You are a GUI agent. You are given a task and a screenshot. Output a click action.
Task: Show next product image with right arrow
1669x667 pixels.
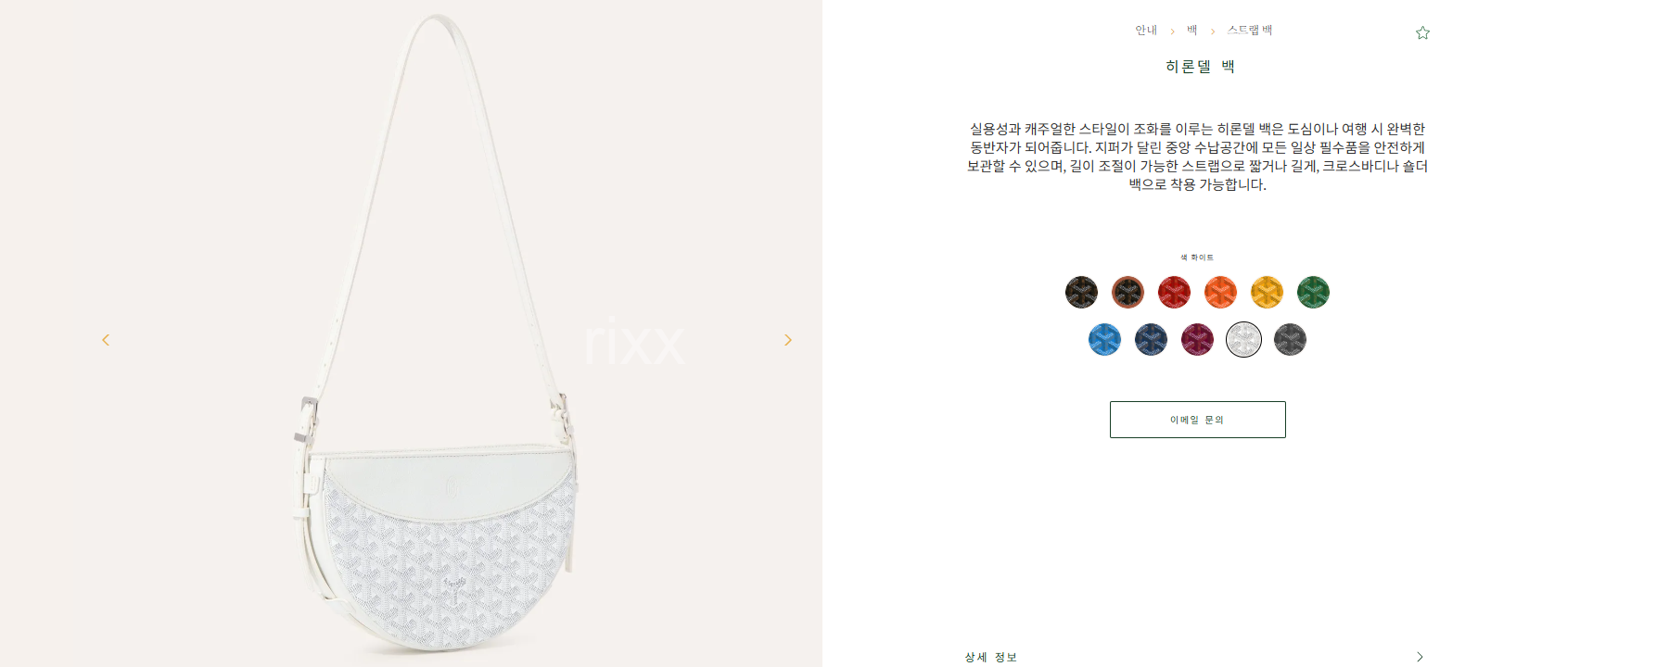[788, 340]
